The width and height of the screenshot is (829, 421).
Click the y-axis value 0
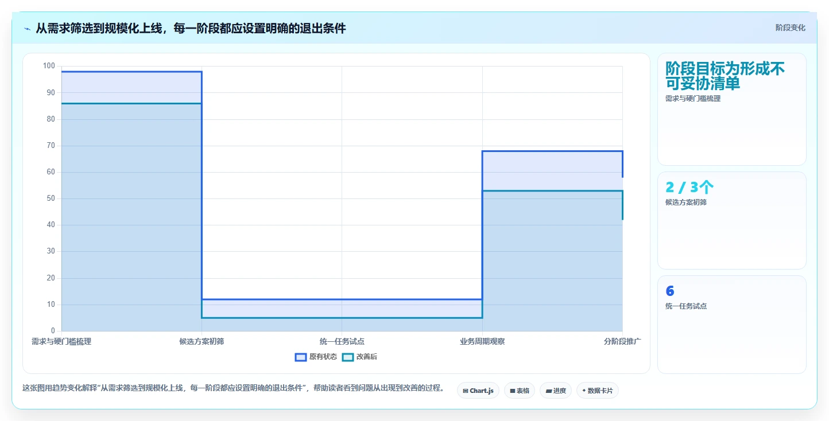[53, 331]
